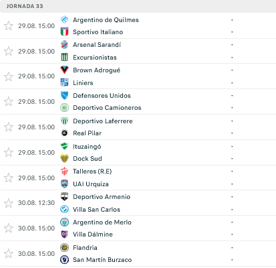Star the Deportivo Armenio vs Villa San Carlos match

pyautogui.click(x=9, y=203)
